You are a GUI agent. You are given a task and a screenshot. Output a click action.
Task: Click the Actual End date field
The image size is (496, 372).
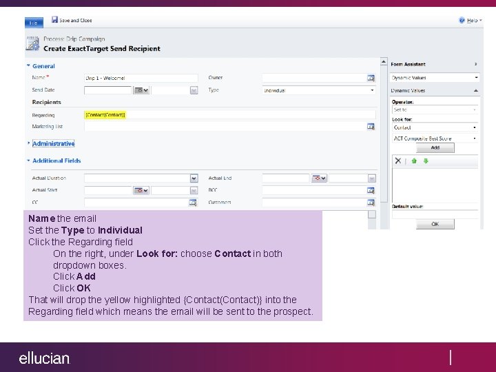[x=285, y=178]
